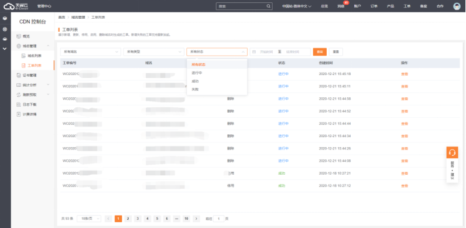Click the pagination ellipsis button
Image resolution: width=466 pixels, height=228 pixels.
177,219
